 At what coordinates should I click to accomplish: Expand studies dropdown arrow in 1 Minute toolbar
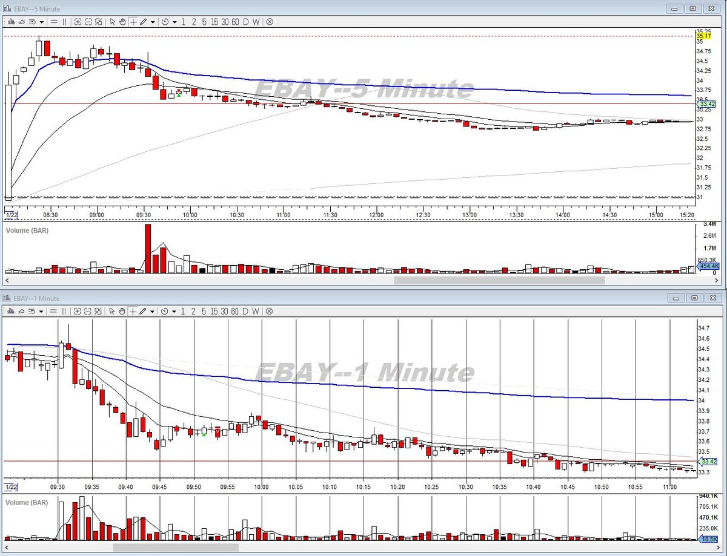pyautogui.click(x=42, y=312)
